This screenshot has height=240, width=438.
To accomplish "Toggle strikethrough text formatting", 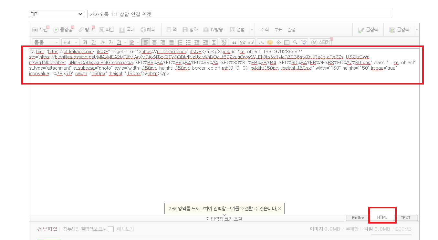I will [x=110, y=42].
